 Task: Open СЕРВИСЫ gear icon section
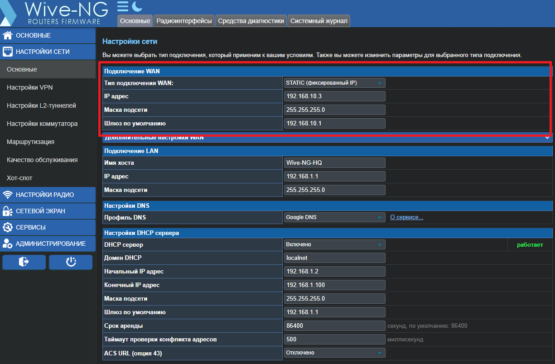[x=48, y=227]
